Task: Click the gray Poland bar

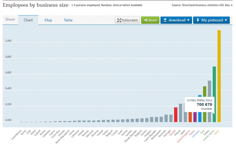Action: tap(181, 112)
